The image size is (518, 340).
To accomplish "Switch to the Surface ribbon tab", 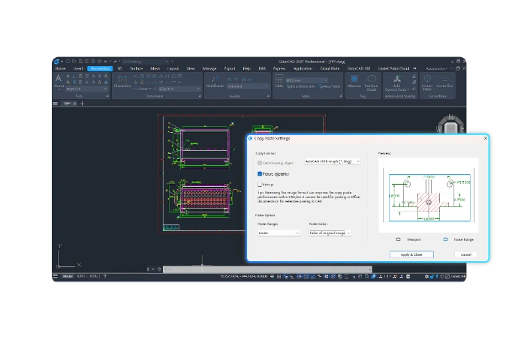I will (136, 68).
